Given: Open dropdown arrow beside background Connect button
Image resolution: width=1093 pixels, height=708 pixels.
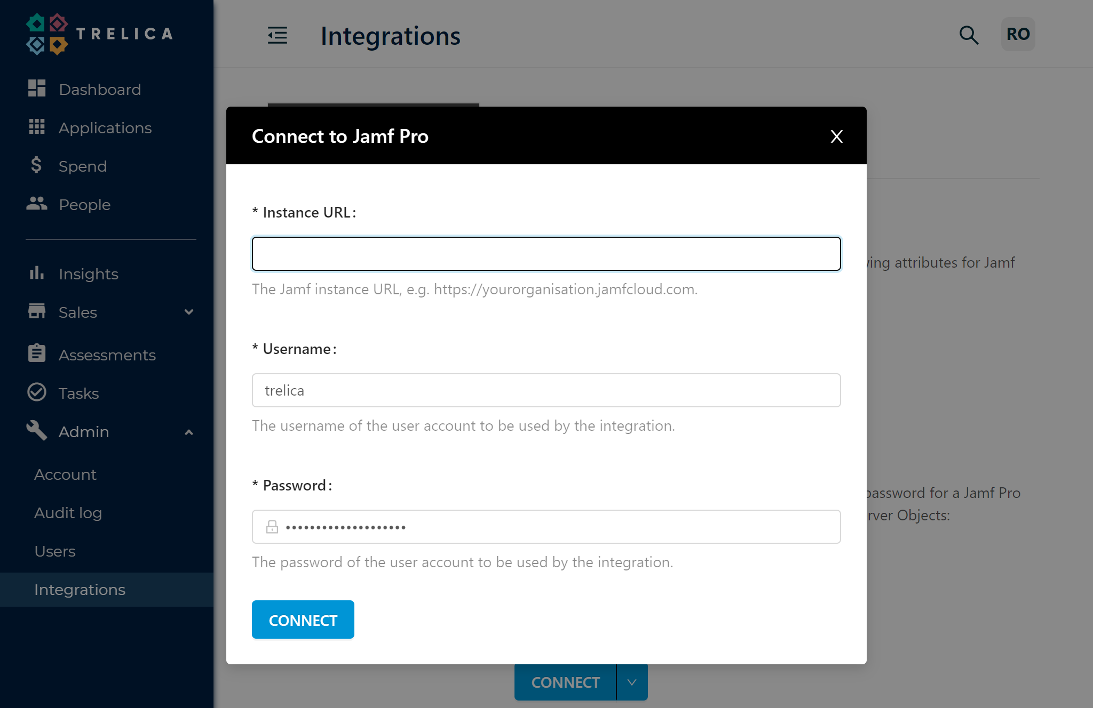Looking at the screenshot, I should 632,682.
